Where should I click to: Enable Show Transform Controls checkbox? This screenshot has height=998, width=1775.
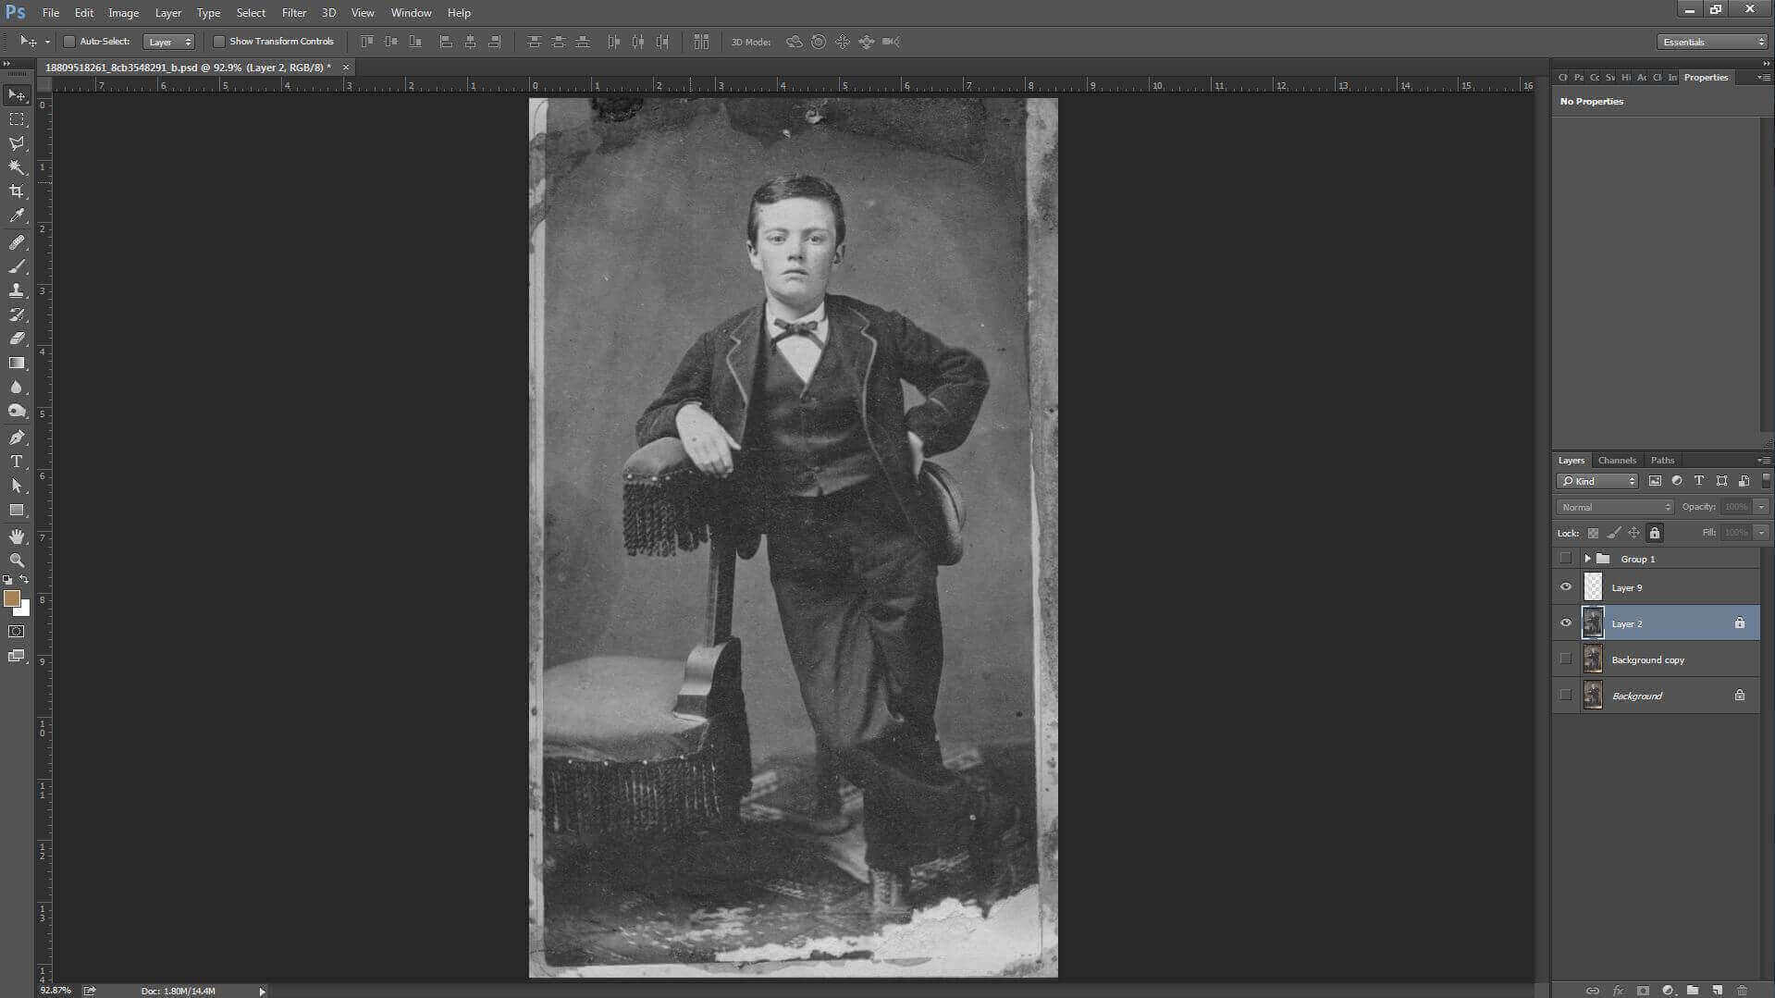pos(219,42)
